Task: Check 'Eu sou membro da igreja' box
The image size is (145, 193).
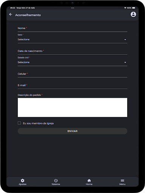Action: click(19, 123)
